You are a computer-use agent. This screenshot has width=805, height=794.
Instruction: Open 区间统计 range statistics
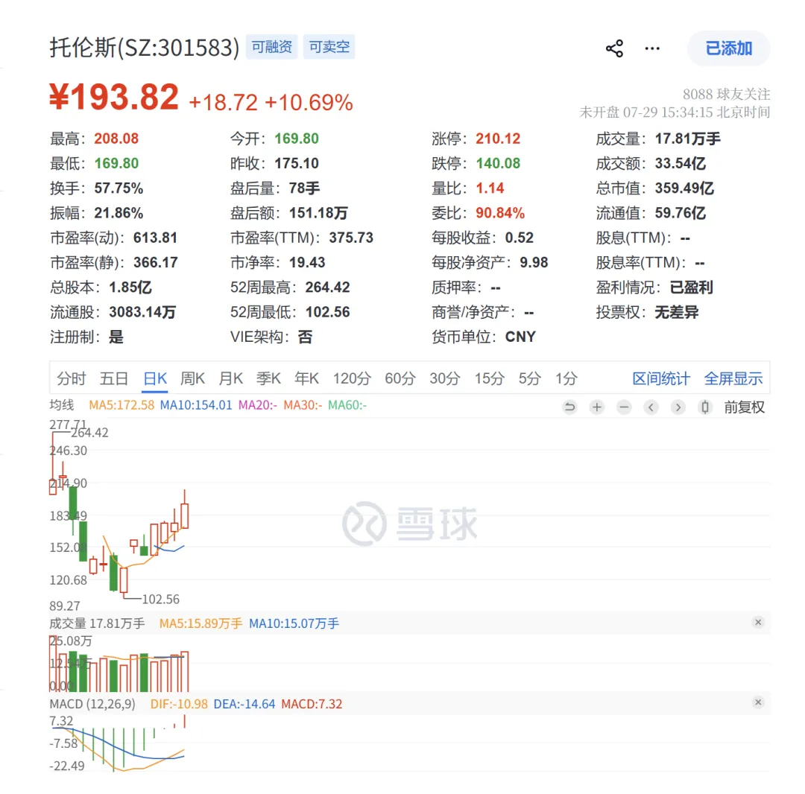660,378
